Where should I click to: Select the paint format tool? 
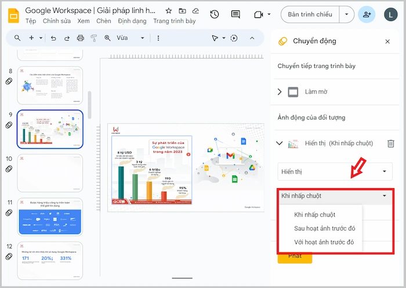click(x=94, y=38)
